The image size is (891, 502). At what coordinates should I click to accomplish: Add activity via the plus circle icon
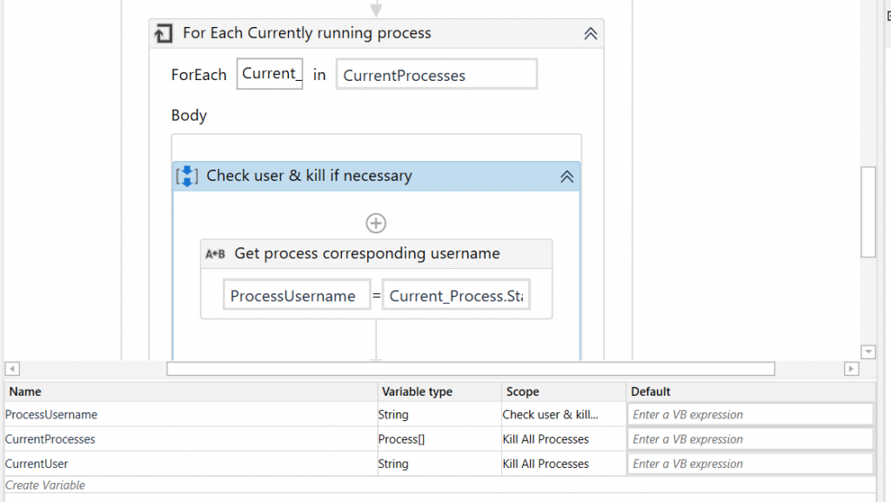coord(376,224)
